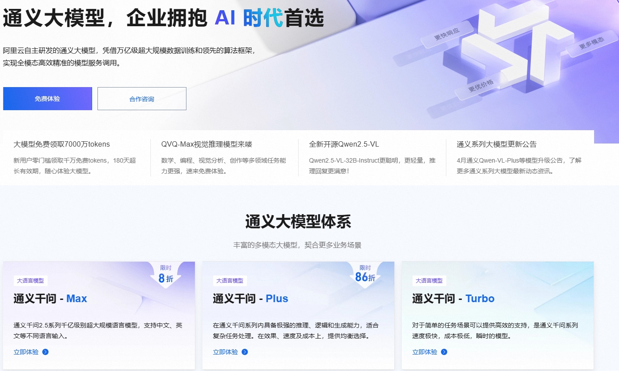Click arrow icon next to Plus 立即体验
The image size is (619, 371).
(245, 352)
